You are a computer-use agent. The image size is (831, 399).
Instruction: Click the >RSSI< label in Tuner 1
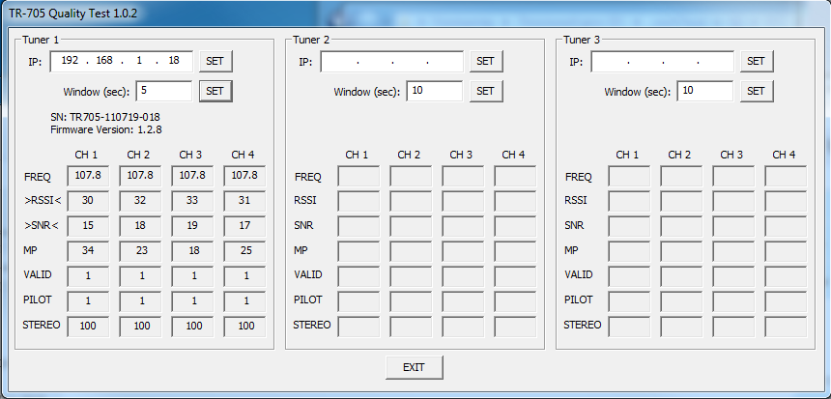pos(43,201)
